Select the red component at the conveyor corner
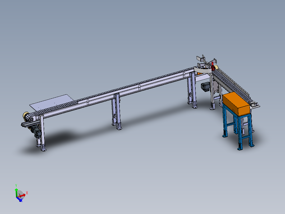This screenshot has height=214, width=285. tap(213, 66)
